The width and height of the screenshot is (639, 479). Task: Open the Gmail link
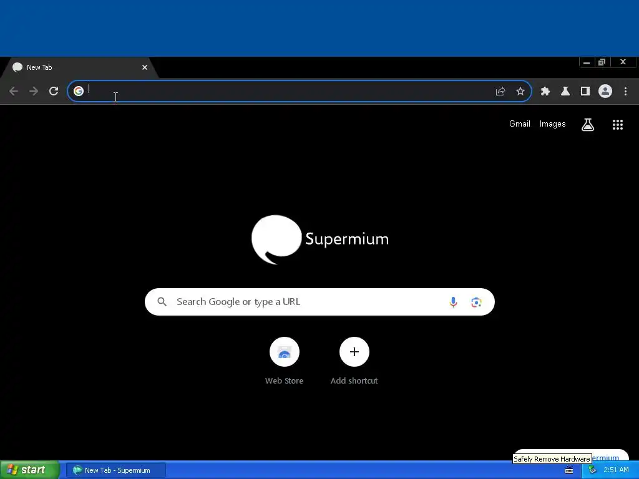coord(520,124)
